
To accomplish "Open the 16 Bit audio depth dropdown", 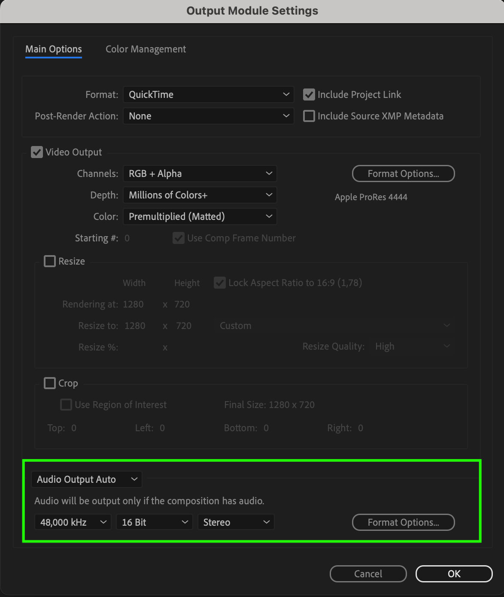I will click(x=155, y=522).
